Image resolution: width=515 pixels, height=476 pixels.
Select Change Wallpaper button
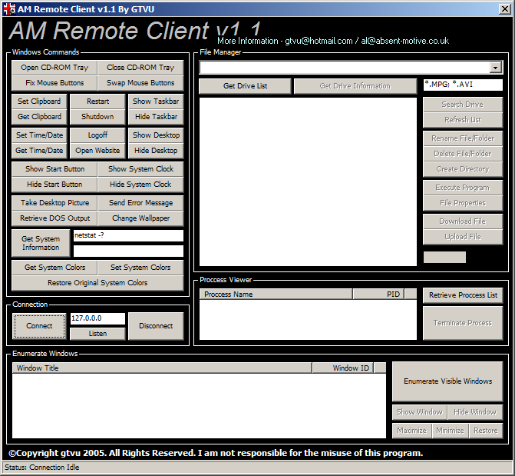click(140, 218)
